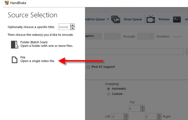188x120 pixels.
Task: Click the Top crop value field
Action: point(134,109)
